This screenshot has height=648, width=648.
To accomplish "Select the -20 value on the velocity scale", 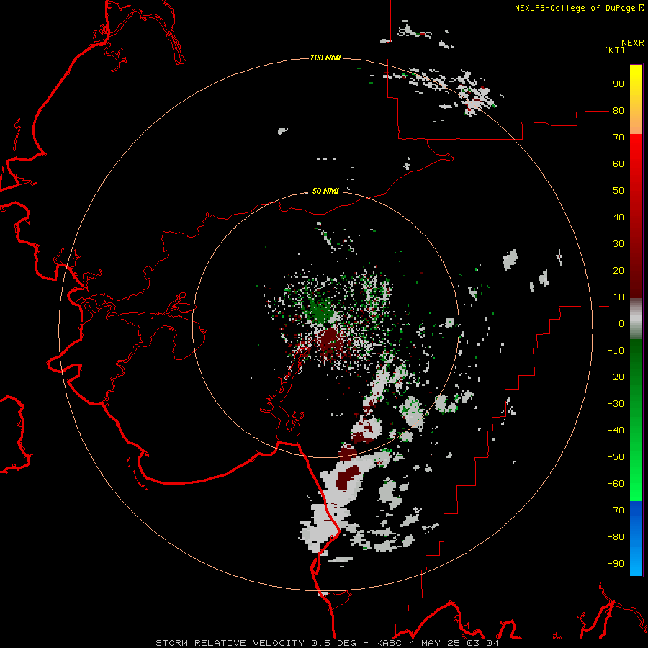I will [x=616, y=377].
